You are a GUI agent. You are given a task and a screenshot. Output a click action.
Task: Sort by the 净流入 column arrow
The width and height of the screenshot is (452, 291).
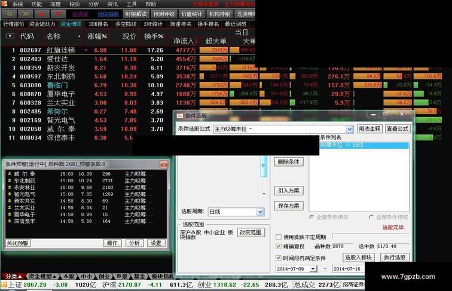click(x=196, y=41)
